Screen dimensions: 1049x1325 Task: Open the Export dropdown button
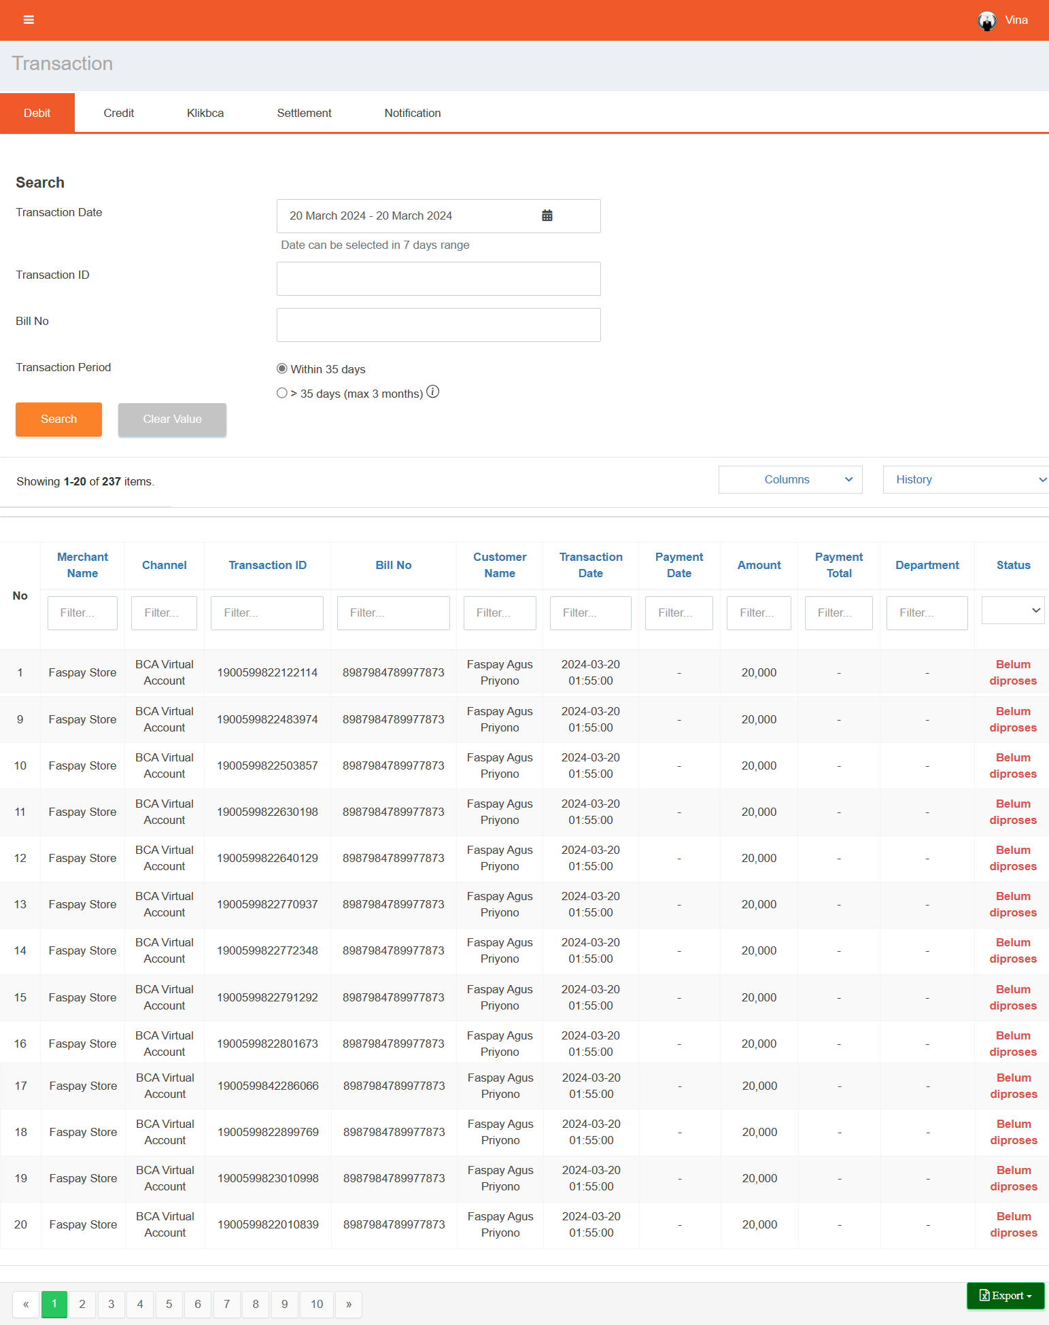(x=1005, y=1296)
